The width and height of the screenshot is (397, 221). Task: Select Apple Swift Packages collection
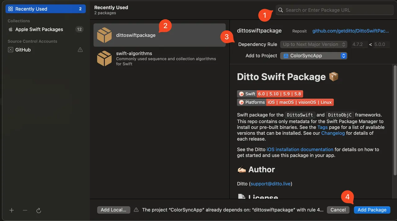(46, 29)
